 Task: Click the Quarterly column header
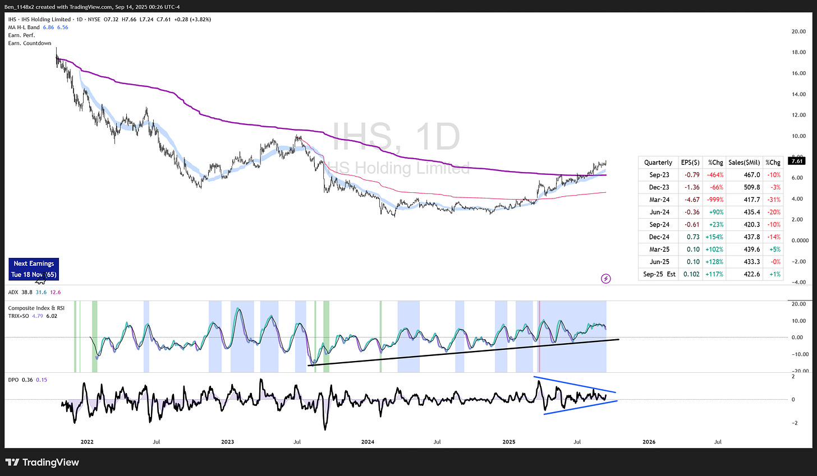coord(658,163)
